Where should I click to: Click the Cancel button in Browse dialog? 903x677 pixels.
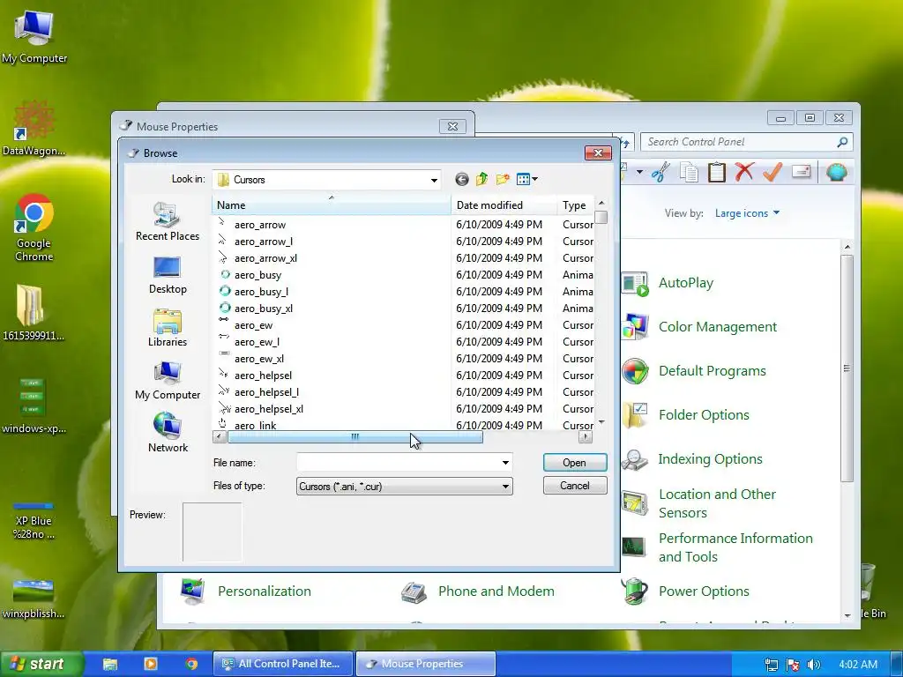point(575,486)
